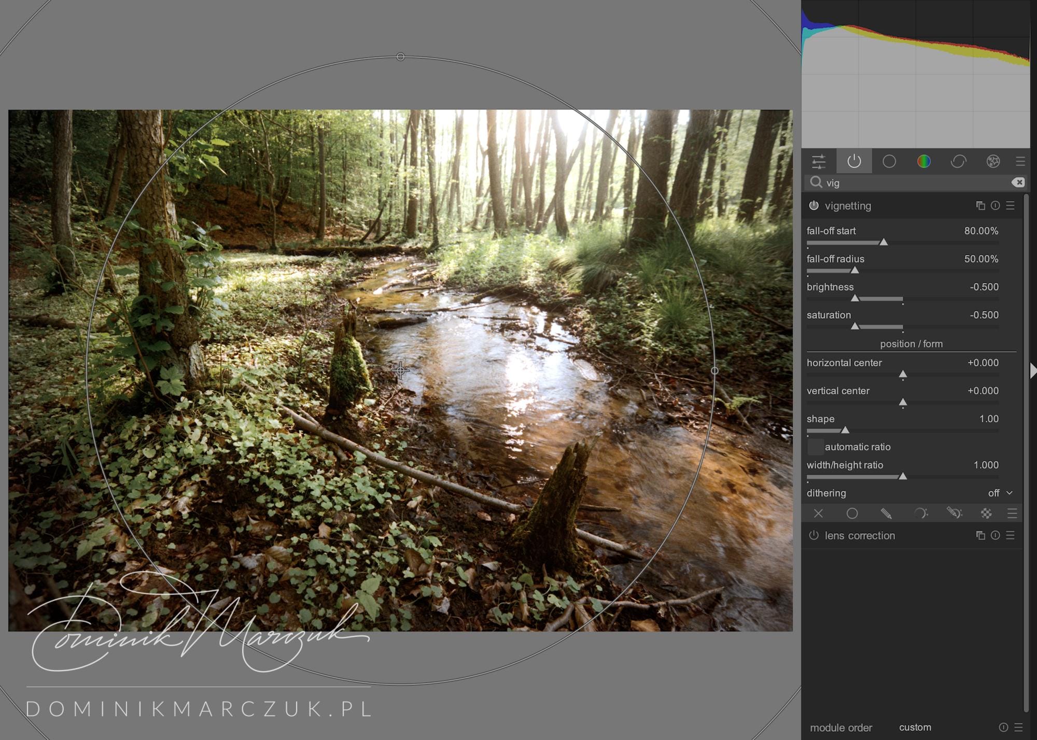Screen dimensions: 1037x740
Task: Select drawn mask pencil icon
Action: pos(886,514)
